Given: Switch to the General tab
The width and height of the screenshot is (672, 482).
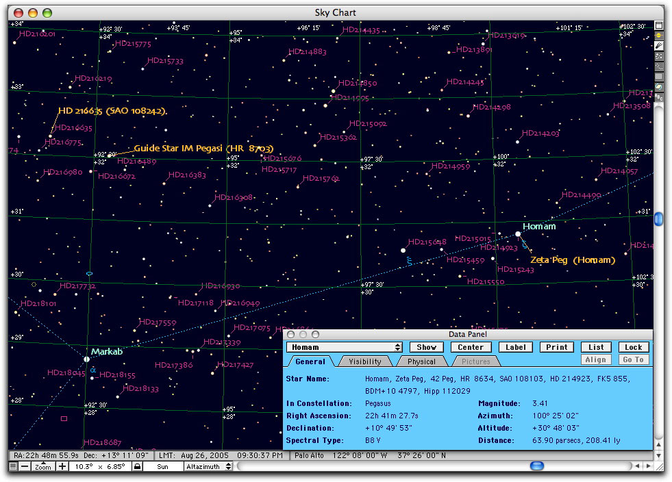Looking at the screenshot, I should click(310, 361).
